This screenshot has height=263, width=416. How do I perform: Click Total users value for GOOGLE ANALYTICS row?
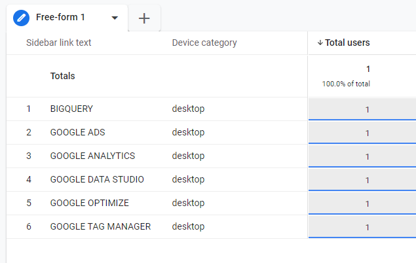[367, 157]
